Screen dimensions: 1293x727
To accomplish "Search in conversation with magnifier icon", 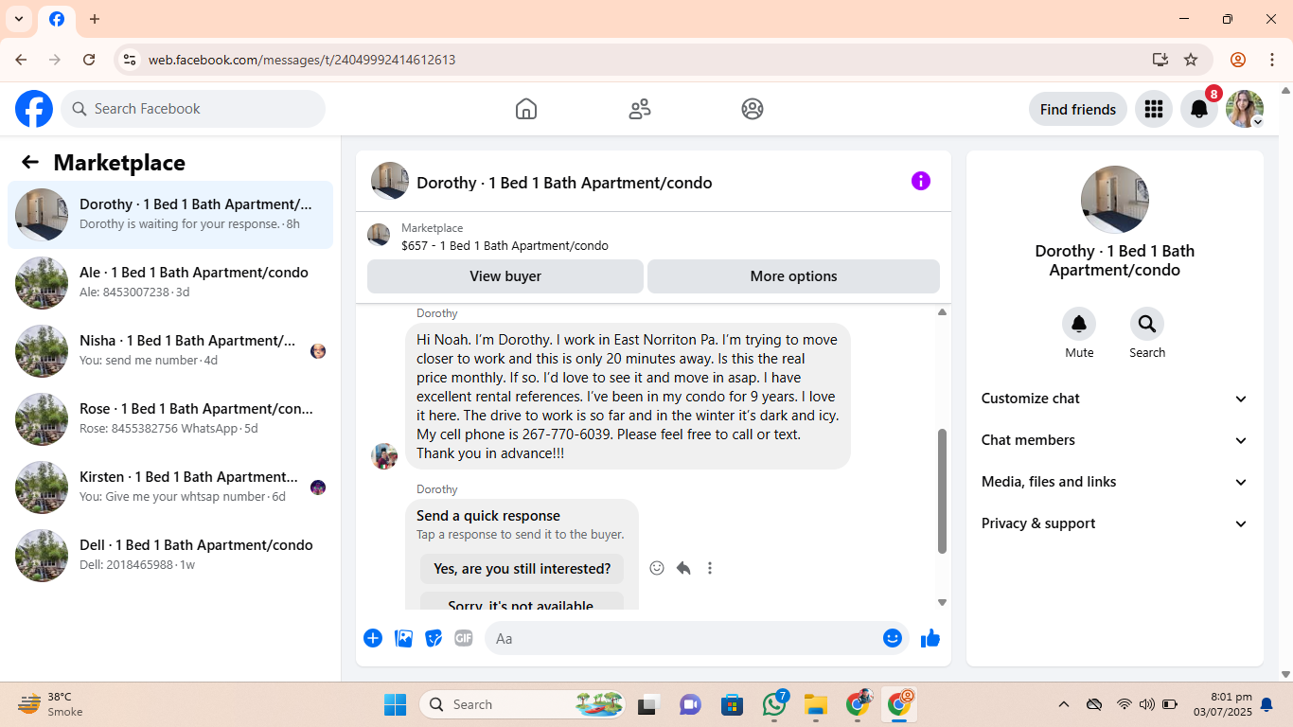I will (x=1147, y=324).
